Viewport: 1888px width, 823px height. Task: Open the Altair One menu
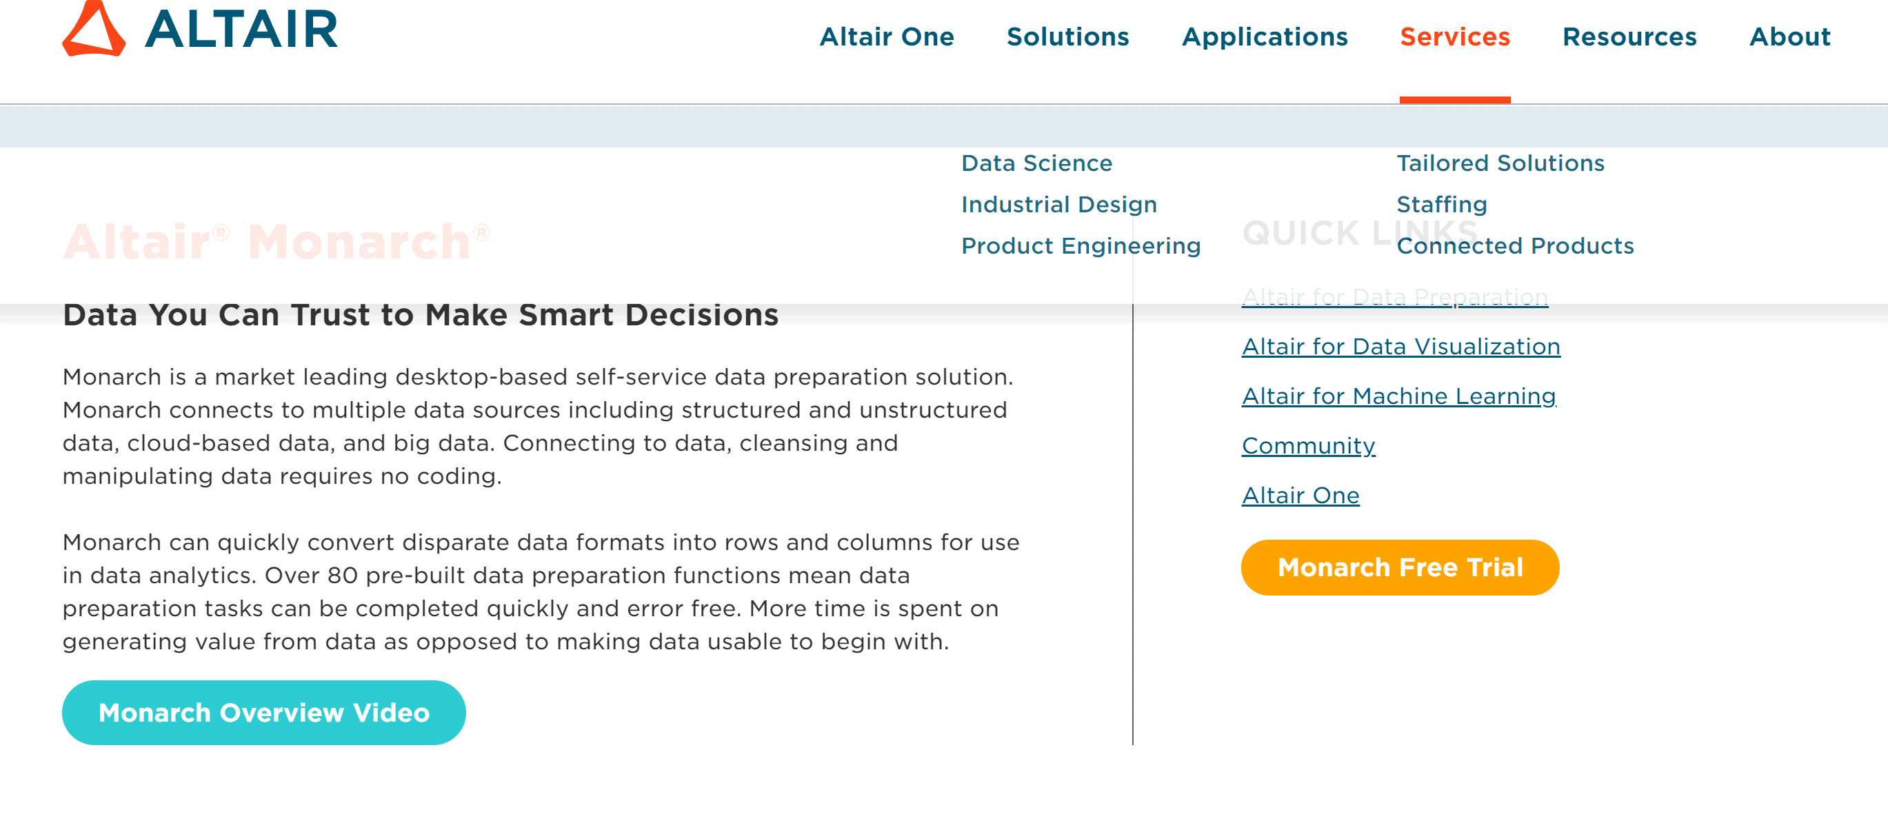[x=886, y=37]
